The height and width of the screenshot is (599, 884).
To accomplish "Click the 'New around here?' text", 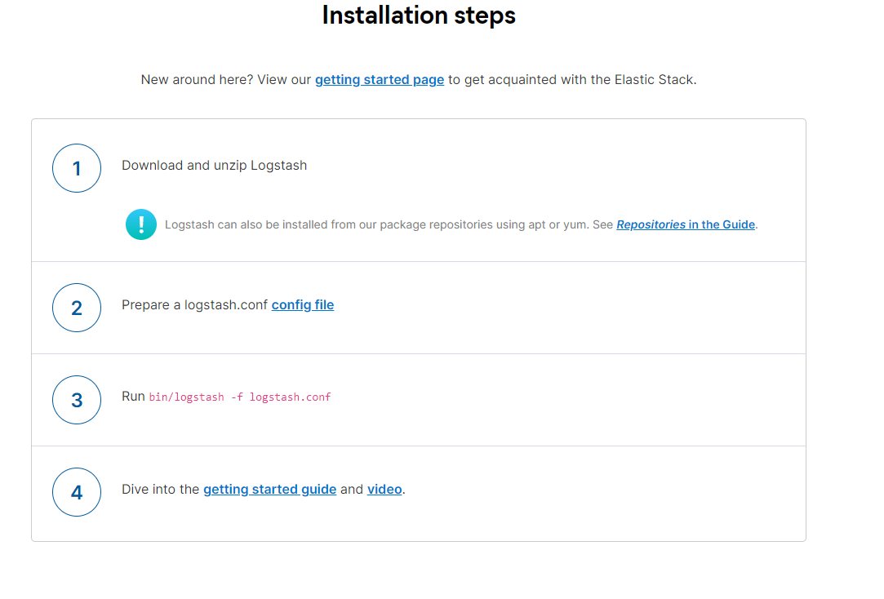I will click(197, 80).
